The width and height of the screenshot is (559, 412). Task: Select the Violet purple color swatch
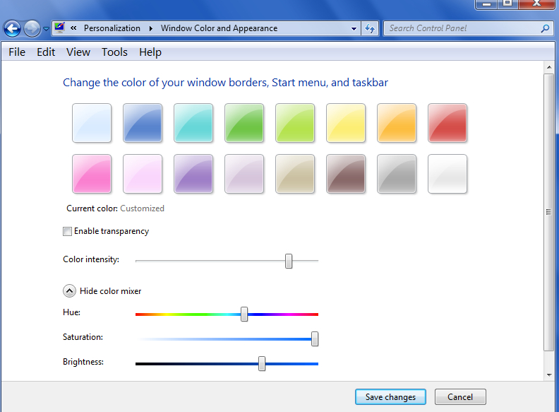(193, 174)
